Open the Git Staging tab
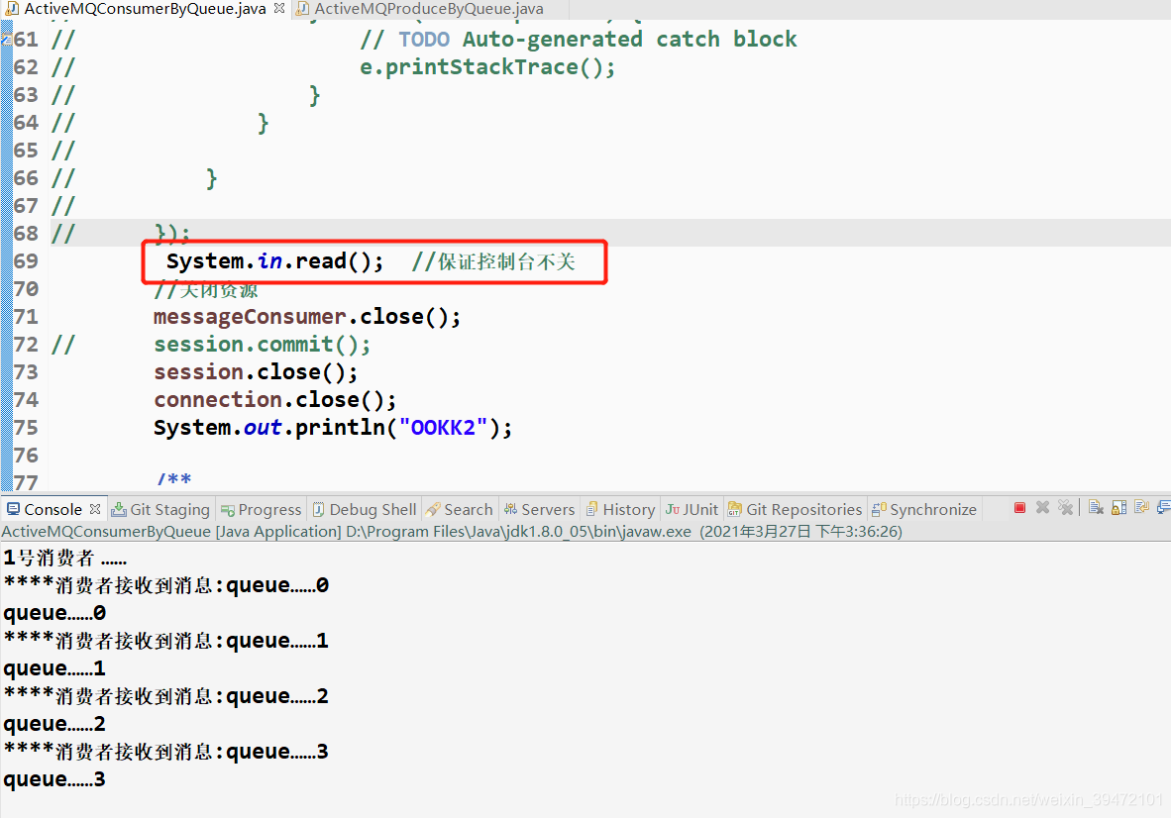 pyautogui.click(x=161, y=510)
